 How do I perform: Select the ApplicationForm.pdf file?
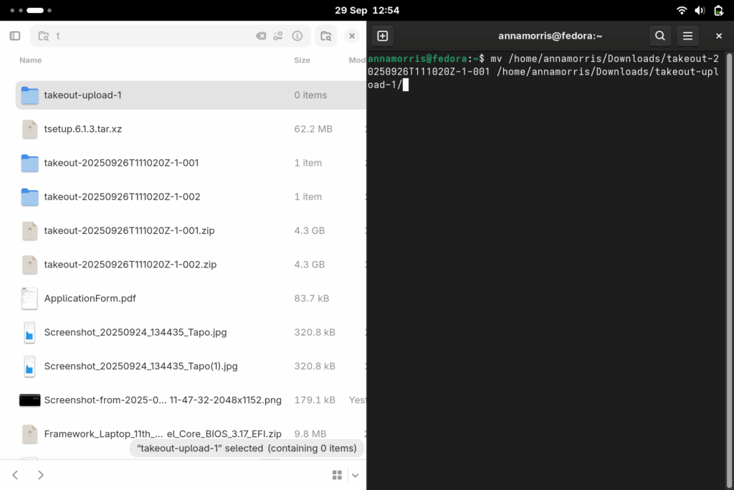90,298
